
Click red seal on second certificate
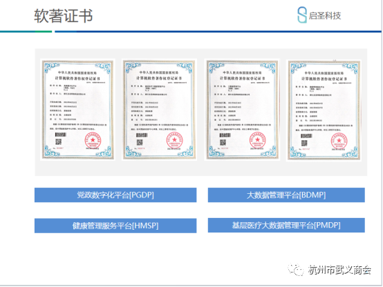tap(174, 140)
